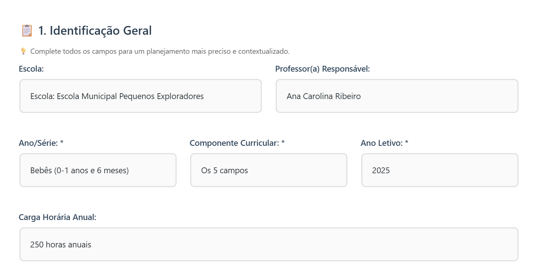Click the Identificação Geral heading text

(x=101, y=31)
